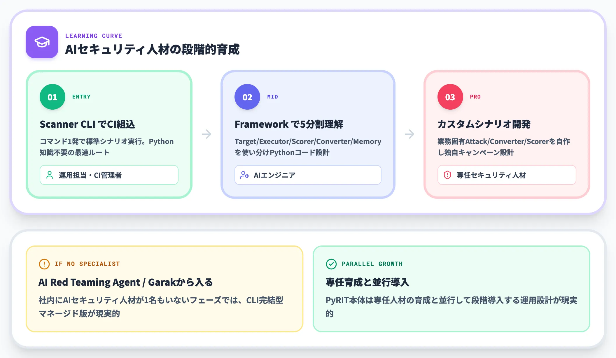Click the shield alert icon beside 専任セキュリティ人材
This screenshot has width=616, height=358.
pyautogui.click(x=447, y=175)
